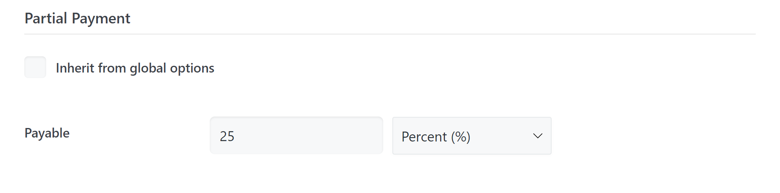This screenshot has width=780, height=193.
Task: Click the number 25 in the Payable input
Action: [227, 136]
